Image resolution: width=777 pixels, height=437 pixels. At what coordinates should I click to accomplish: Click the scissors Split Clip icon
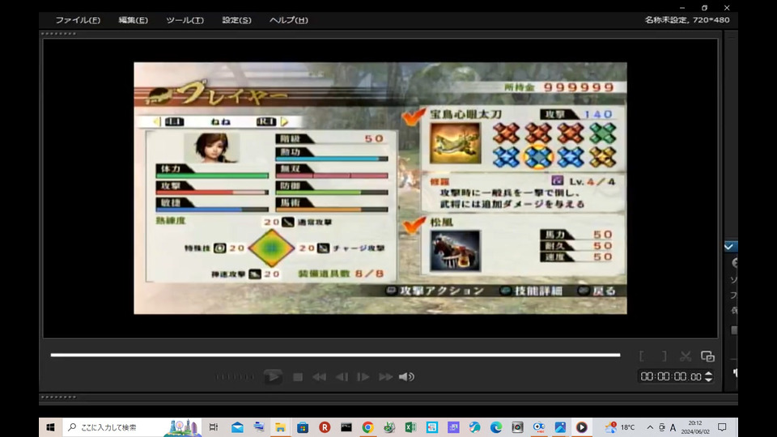[x=686, y=356]
